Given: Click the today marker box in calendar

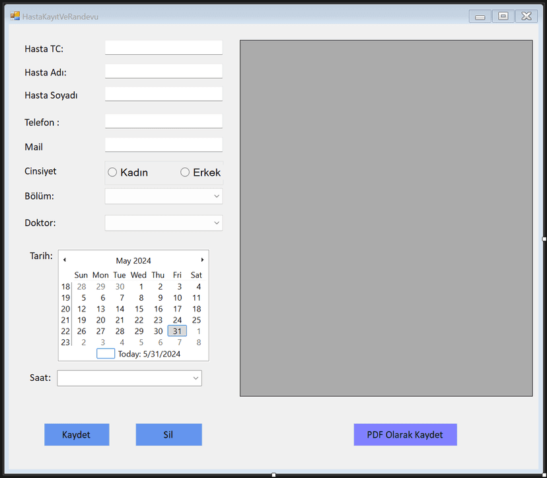Looking at the screenshot, I should click(106, 354).
